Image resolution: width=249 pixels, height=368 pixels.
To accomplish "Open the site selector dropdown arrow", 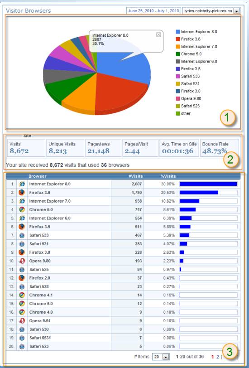I will point(237,11).
